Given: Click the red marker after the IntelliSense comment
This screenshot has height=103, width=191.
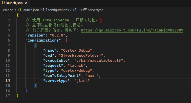Looking at the screenshot, I should tap(101, 20).
